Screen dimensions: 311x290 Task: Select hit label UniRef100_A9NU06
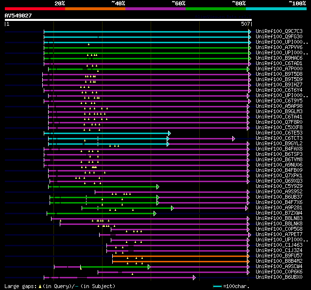(x=279, y=165)
